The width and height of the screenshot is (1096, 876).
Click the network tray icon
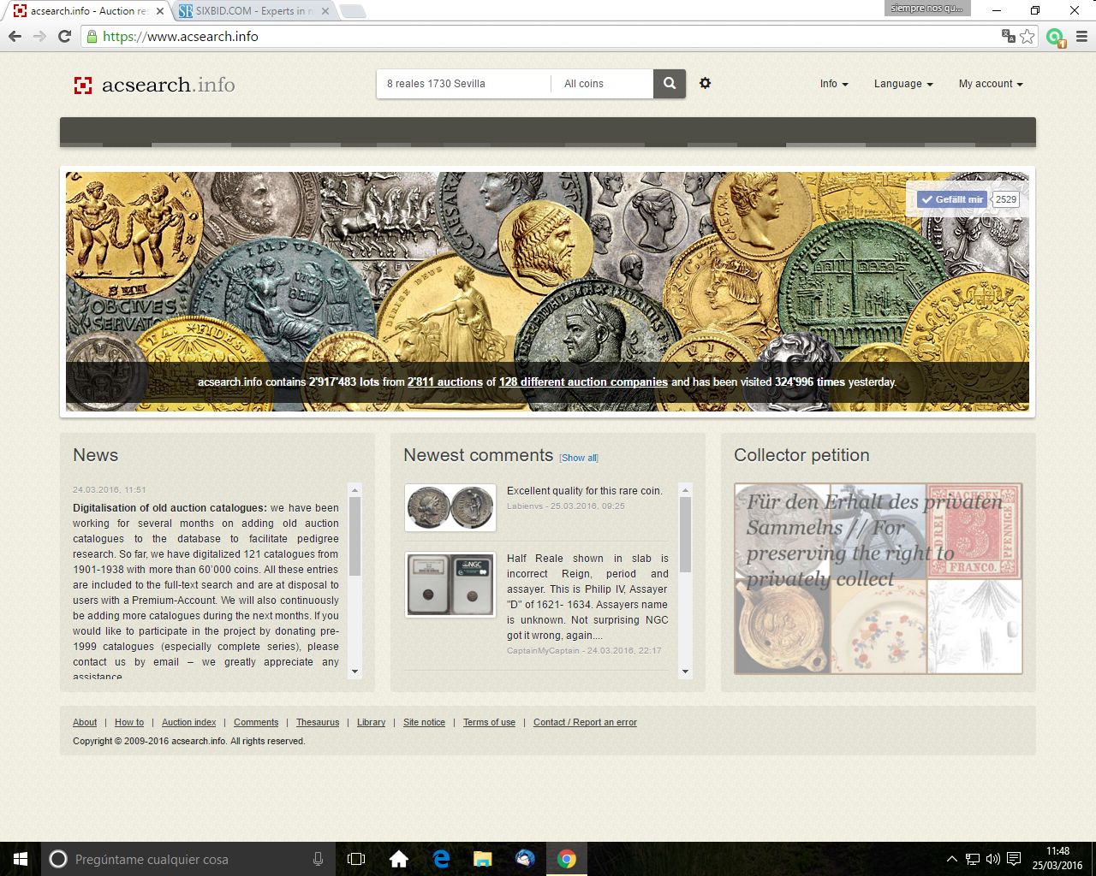[x=973, y=859]
